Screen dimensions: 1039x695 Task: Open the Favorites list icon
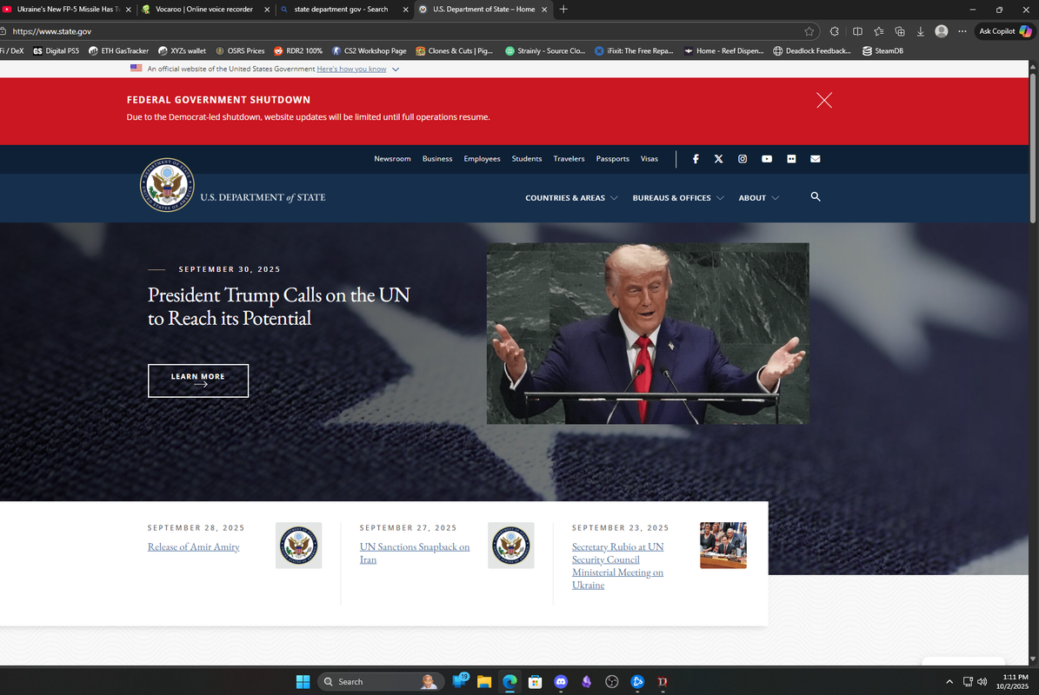pos(879,31)
